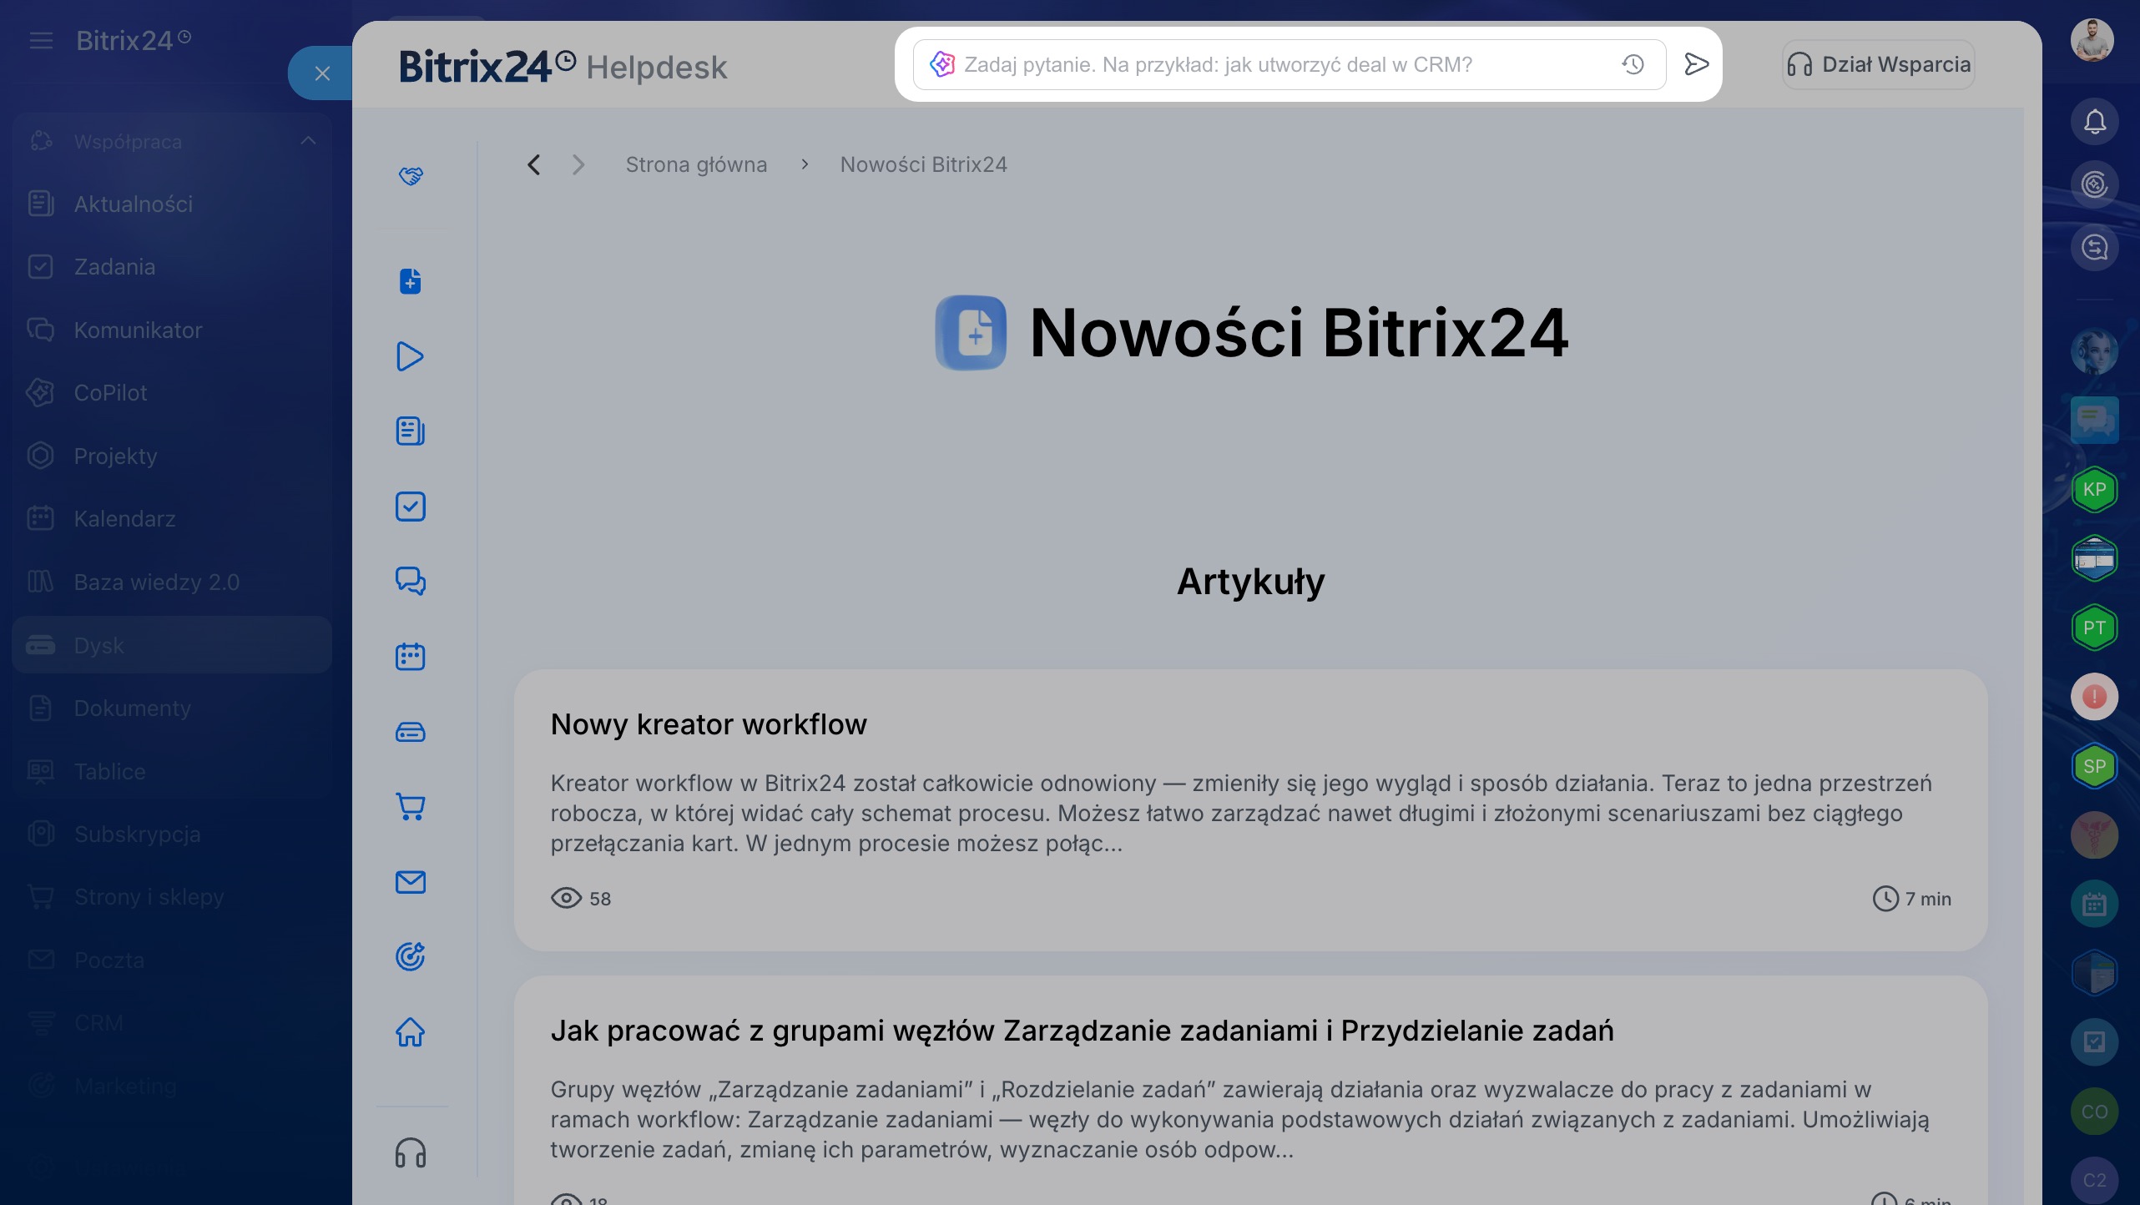Collapse the Współpraca menu section
Screen dimensions: 2140x1205
coord(308,140)
